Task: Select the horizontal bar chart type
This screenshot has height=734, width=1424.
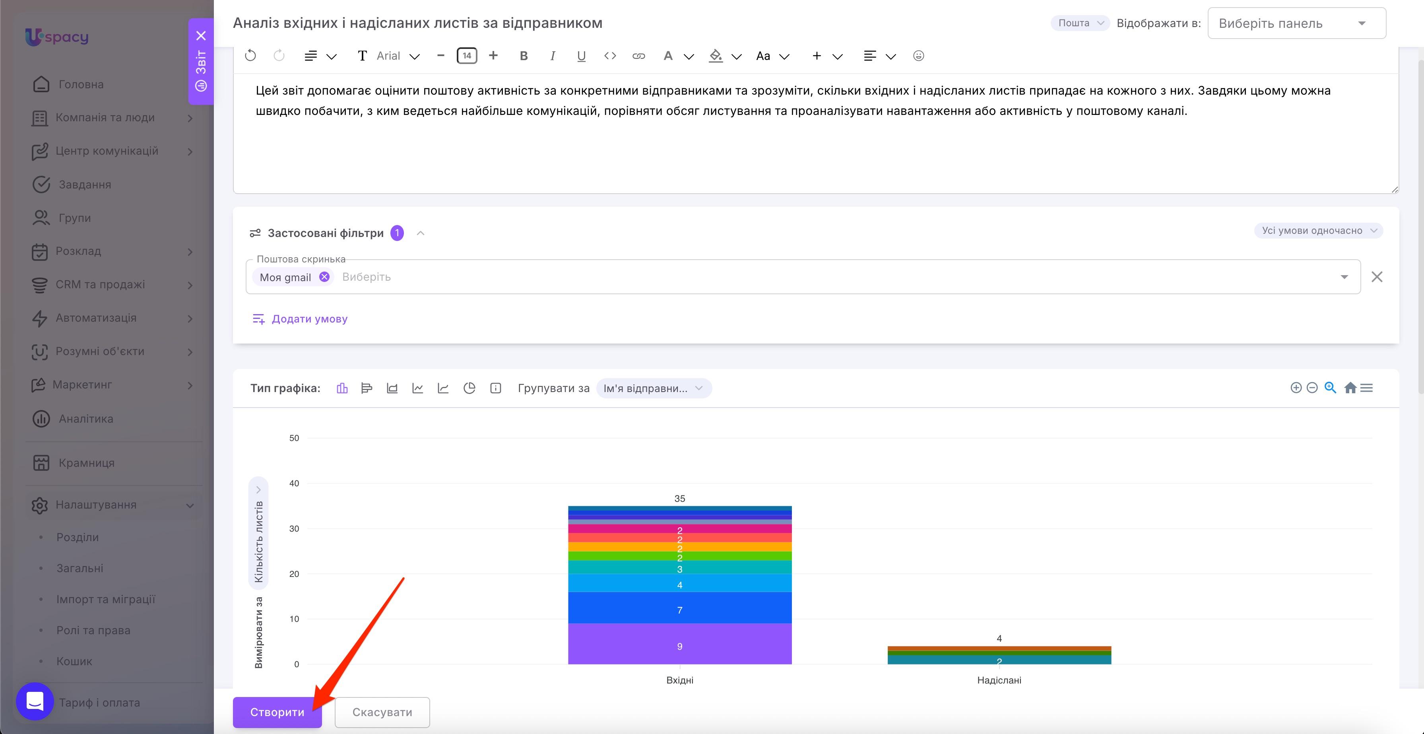Action: pyautogui.click(x=367, y=388)
